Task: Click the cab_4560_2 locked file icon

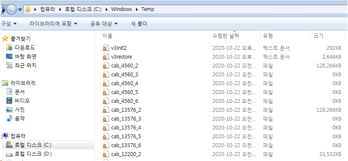Action: [106, 65]
